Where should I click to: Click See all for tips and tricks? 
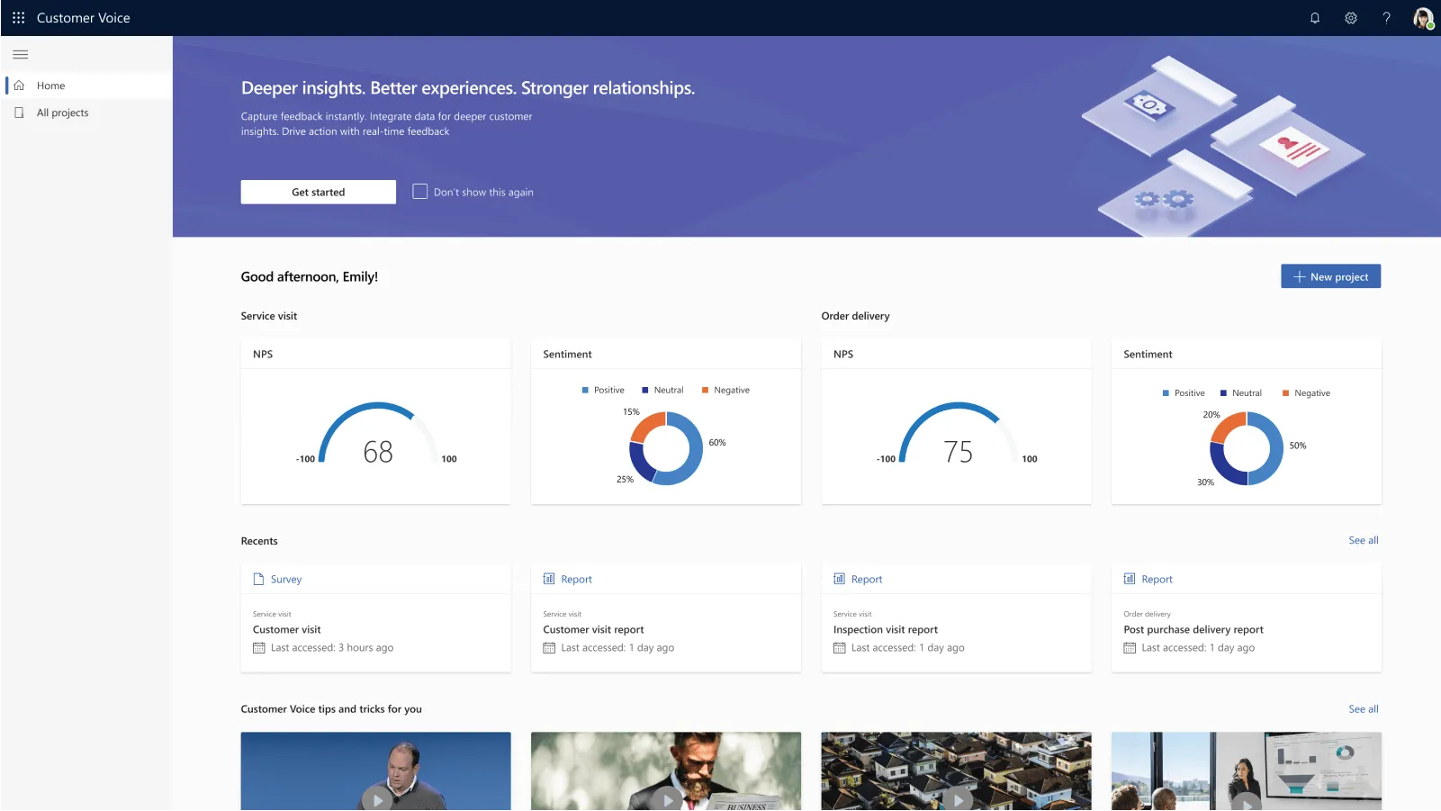[x=1364, y=709]
